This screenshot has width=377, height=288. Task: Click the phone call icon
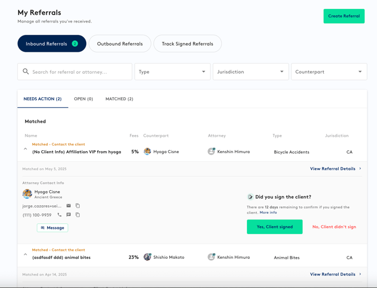click(x=60, y=215)
